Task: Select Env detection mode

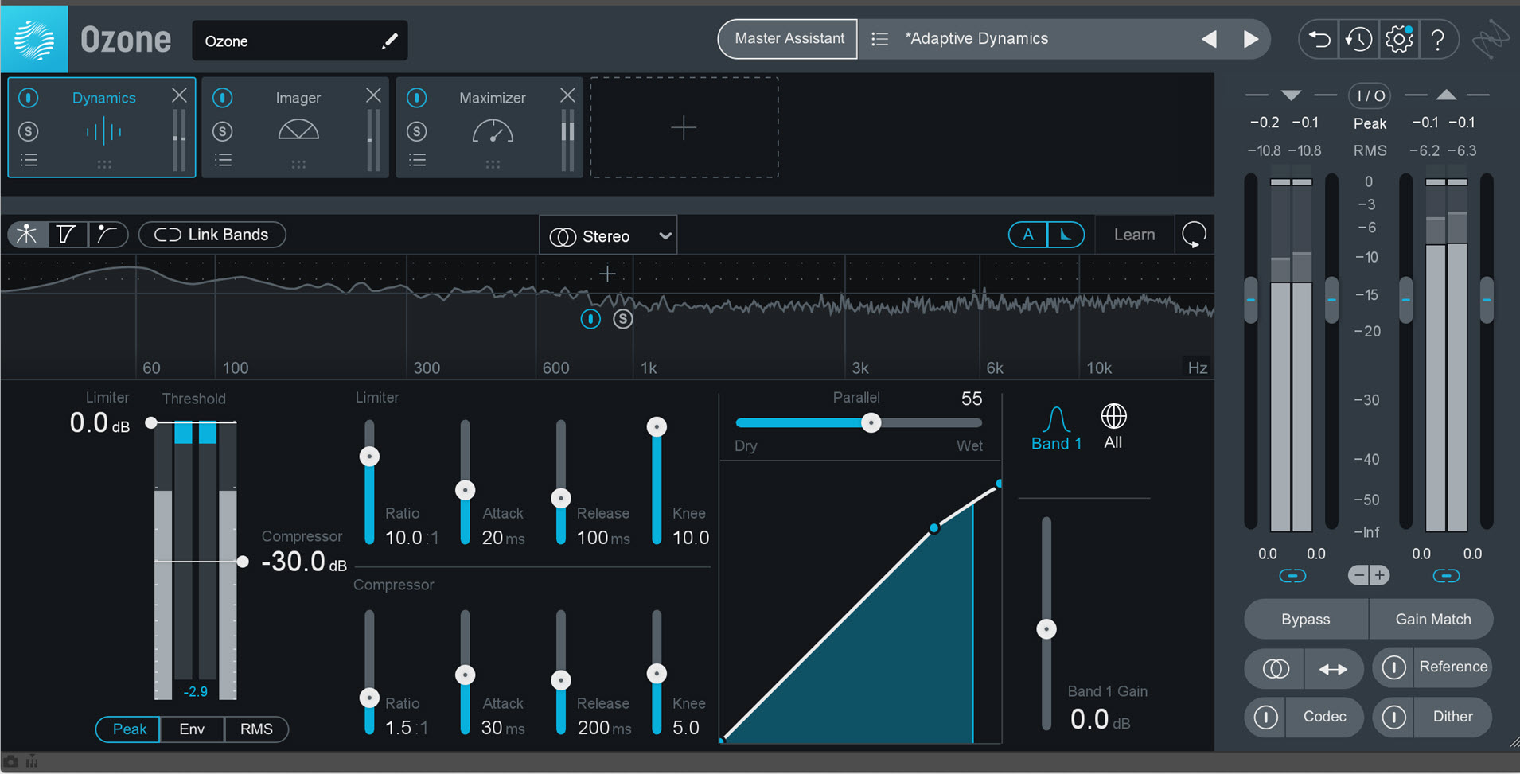Action: pyautogui.click(x=192, y=729)
